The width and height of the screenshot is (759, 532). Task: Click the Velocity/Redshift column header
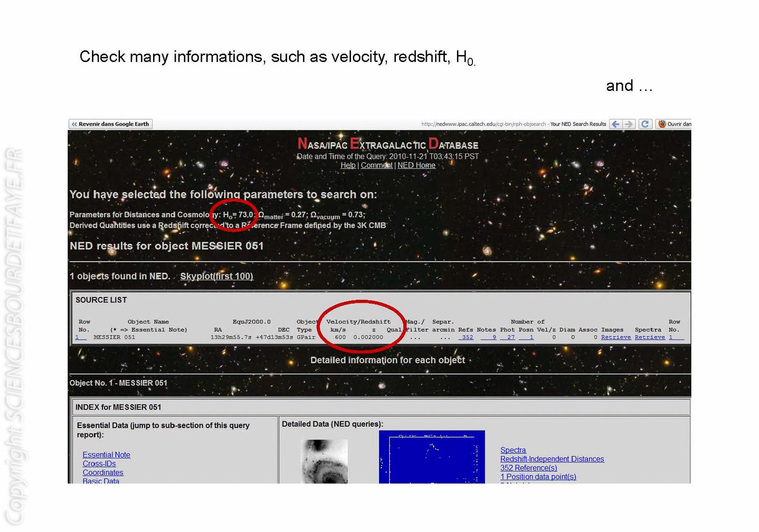[x=358, y=322]
